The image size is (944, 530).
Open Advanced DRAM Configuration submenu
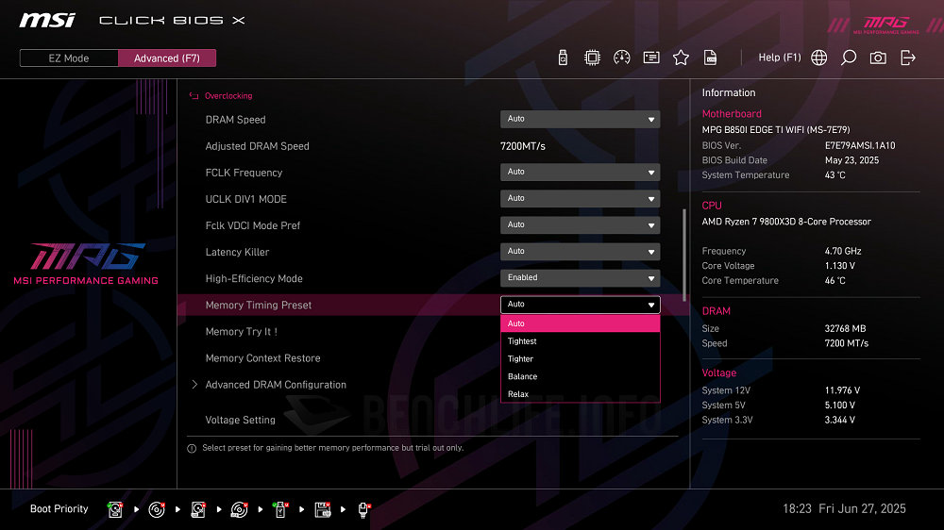tap(276, 385)
